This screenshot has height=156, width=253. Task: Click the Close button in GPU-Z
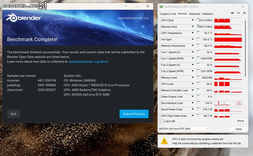(x=238, y=129)
